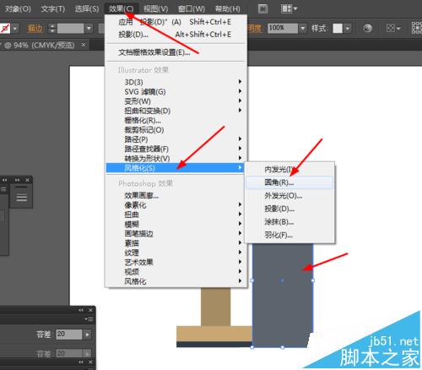Open the left panel hamburger menu icon
The image size is (422, 370).
(22, 197)
